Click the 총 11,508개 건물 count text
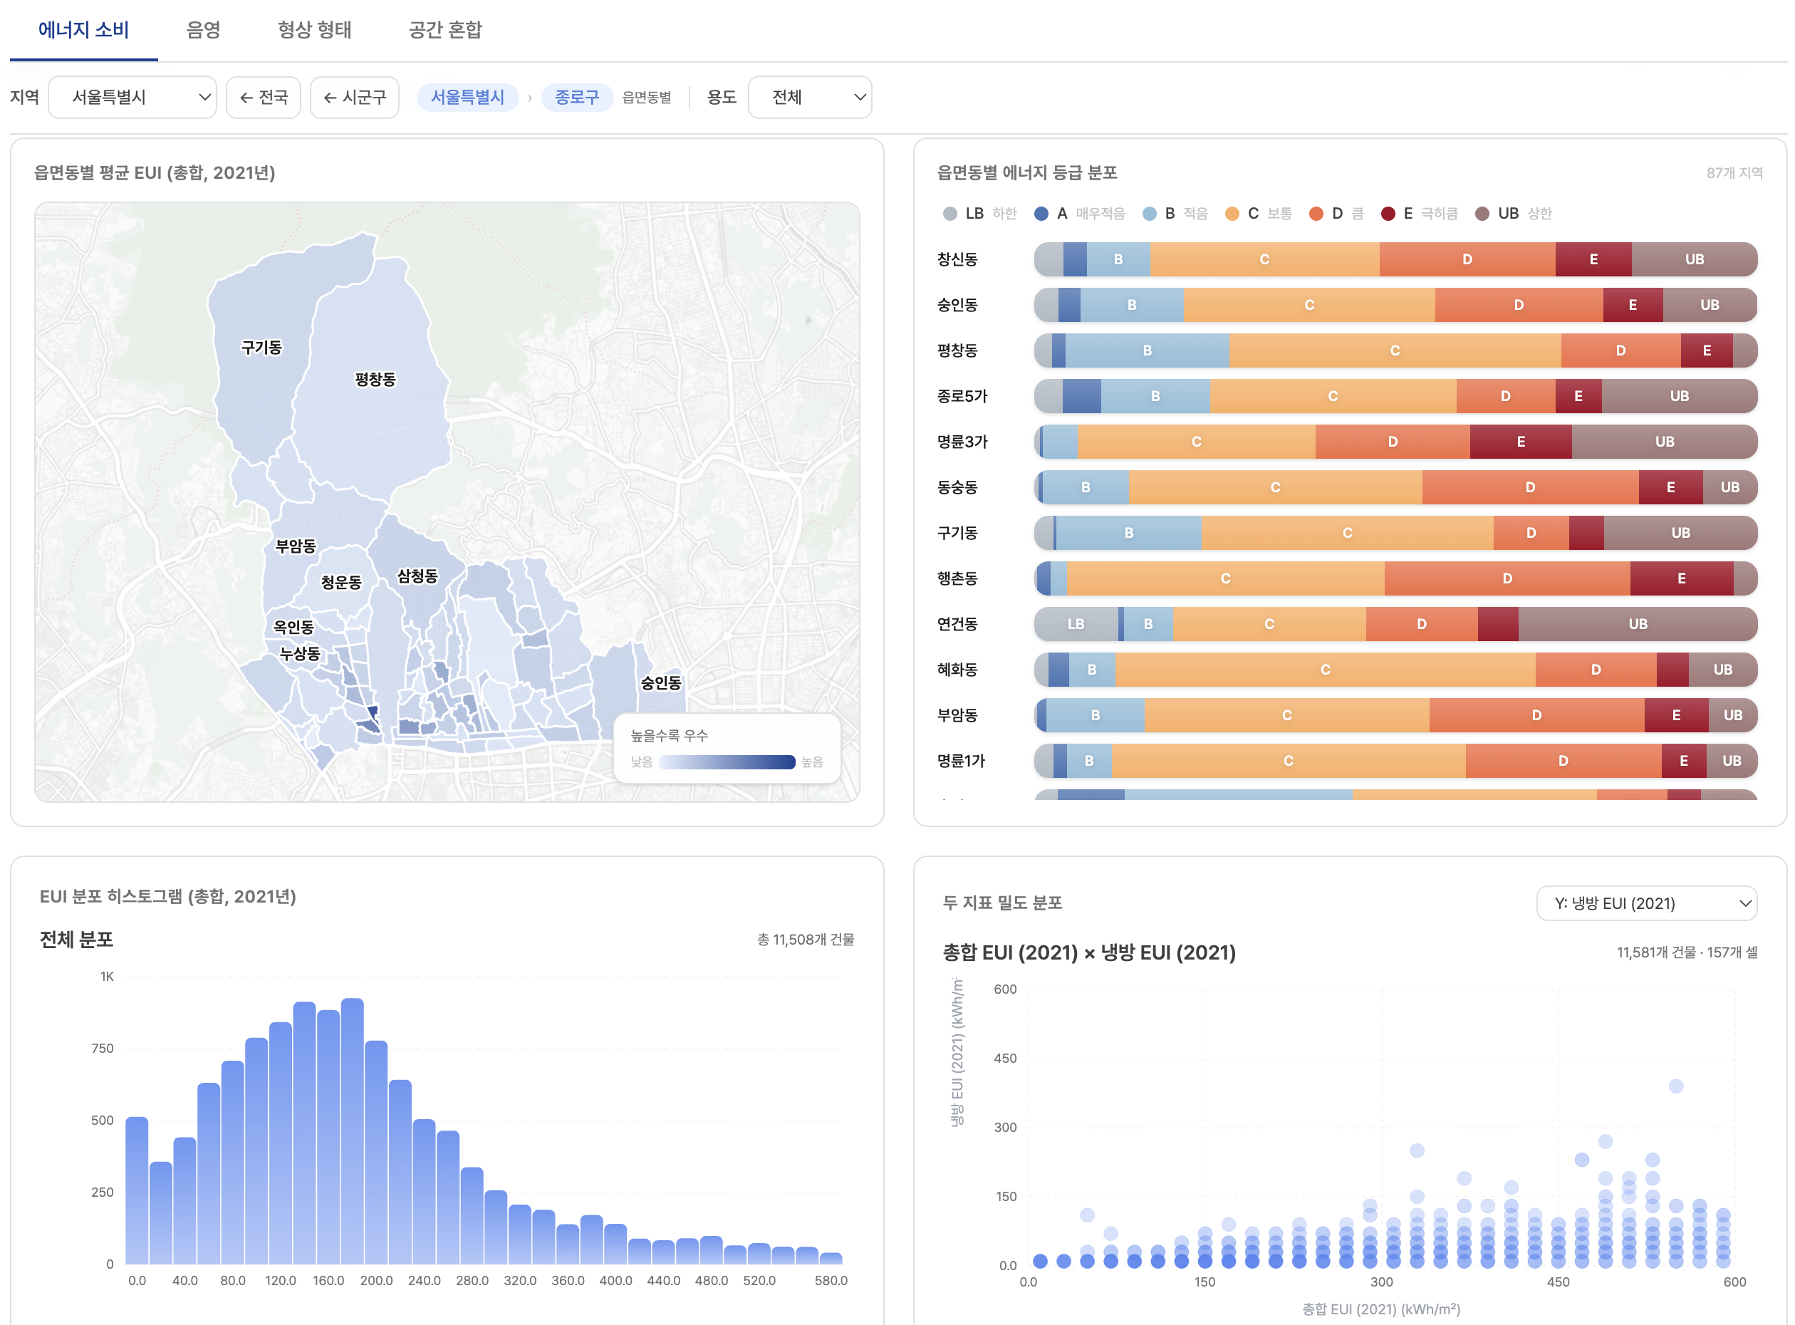The image size is (1795, 1325). coord(806,939)
